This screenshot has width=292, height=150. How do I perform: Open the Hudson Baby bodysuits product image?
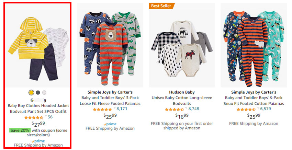182,46
